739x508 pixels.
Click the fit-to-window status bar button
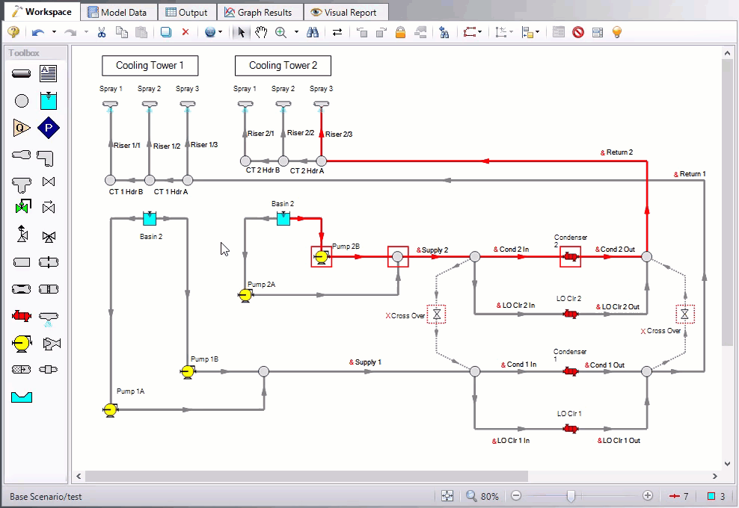447,496
